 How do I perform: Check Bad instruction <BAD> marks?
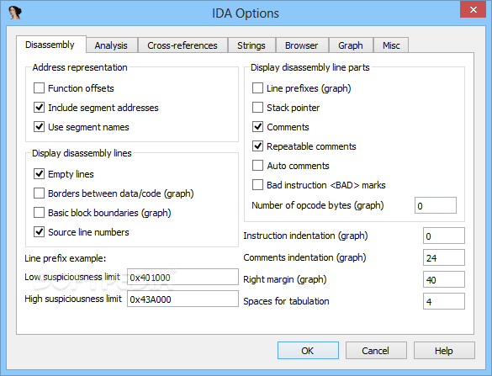click(x=257, y=185)
